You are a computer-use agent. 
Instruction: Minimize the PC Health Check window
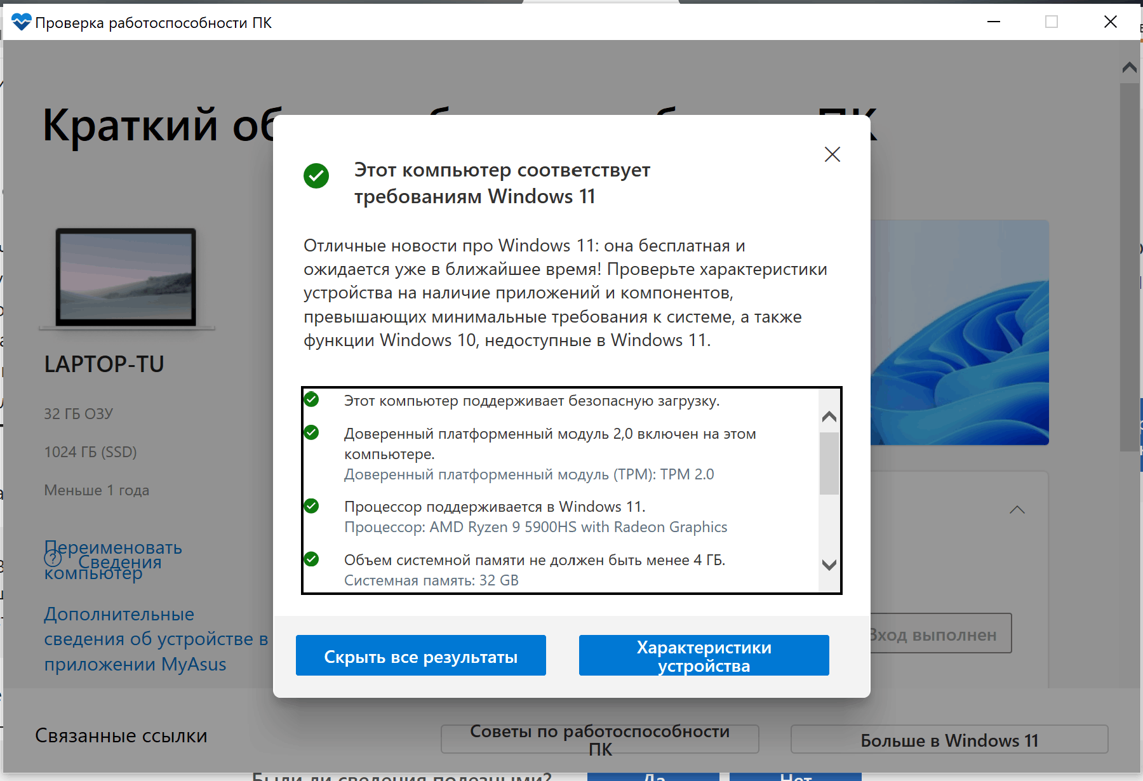(x=994, y=22)
